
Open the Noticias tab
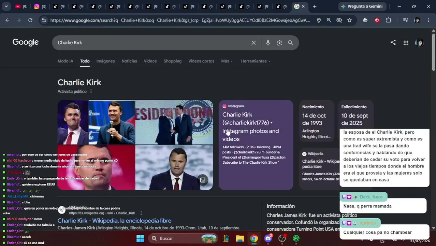point(129,61)
